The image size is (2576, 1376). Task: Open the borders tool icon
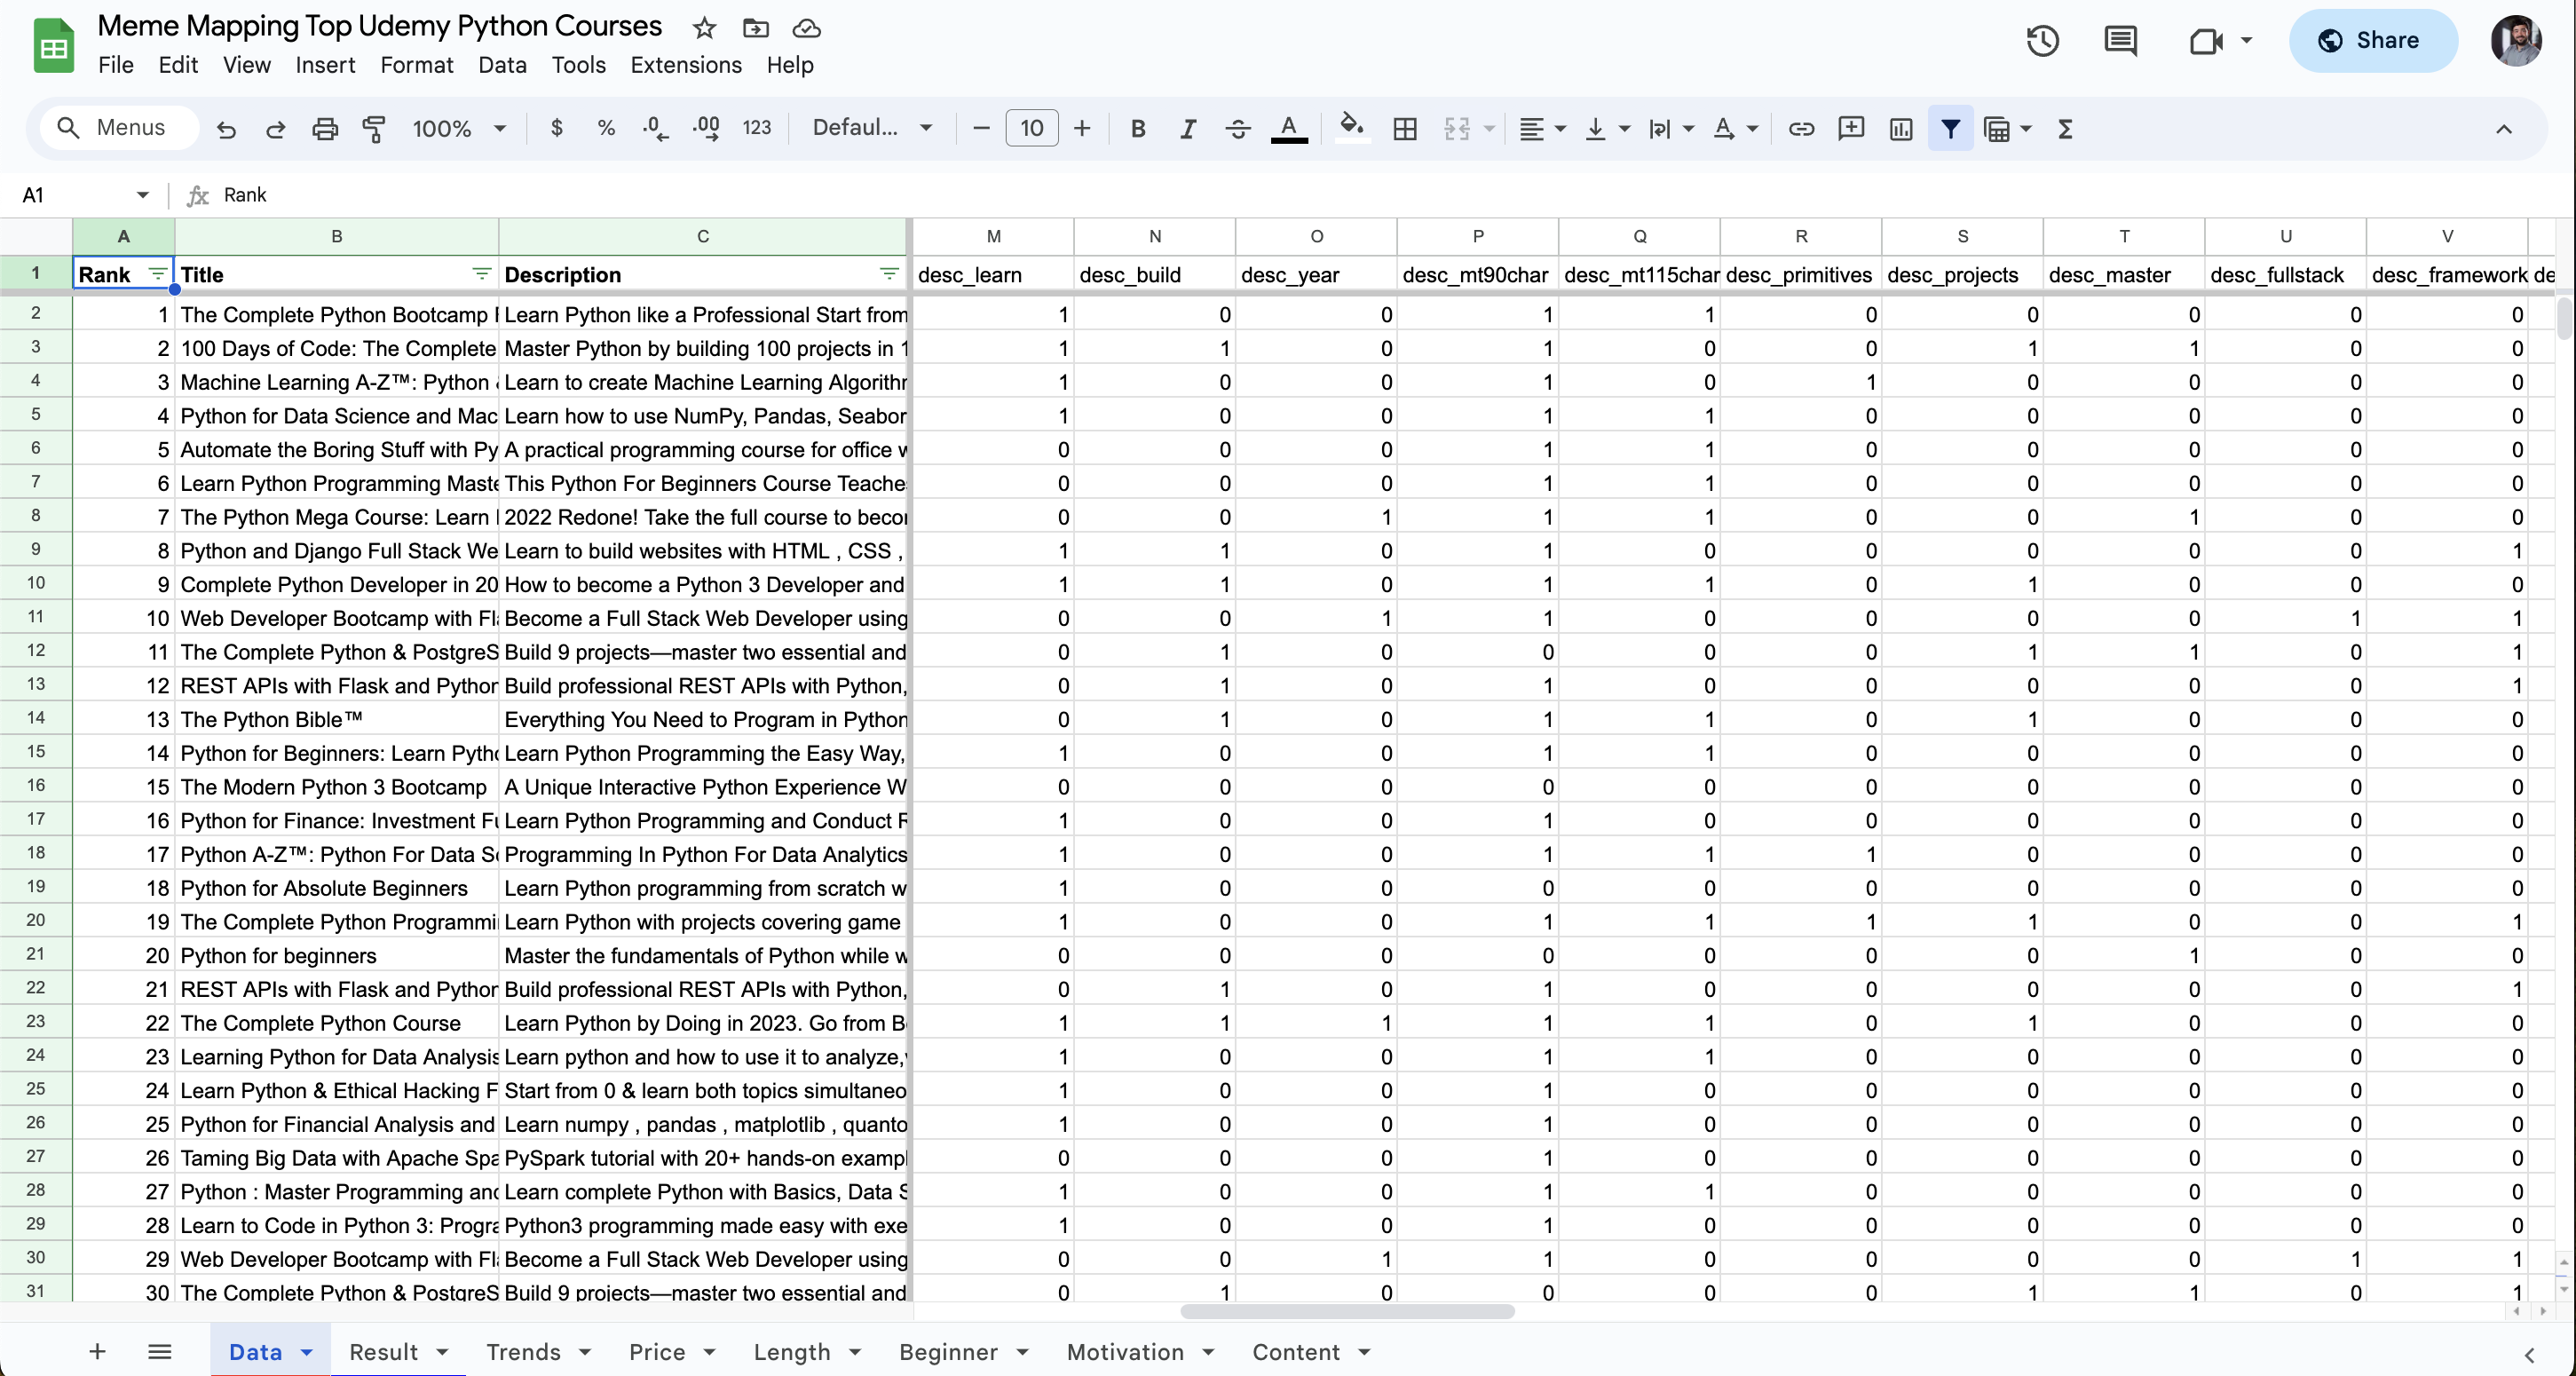1405,128
